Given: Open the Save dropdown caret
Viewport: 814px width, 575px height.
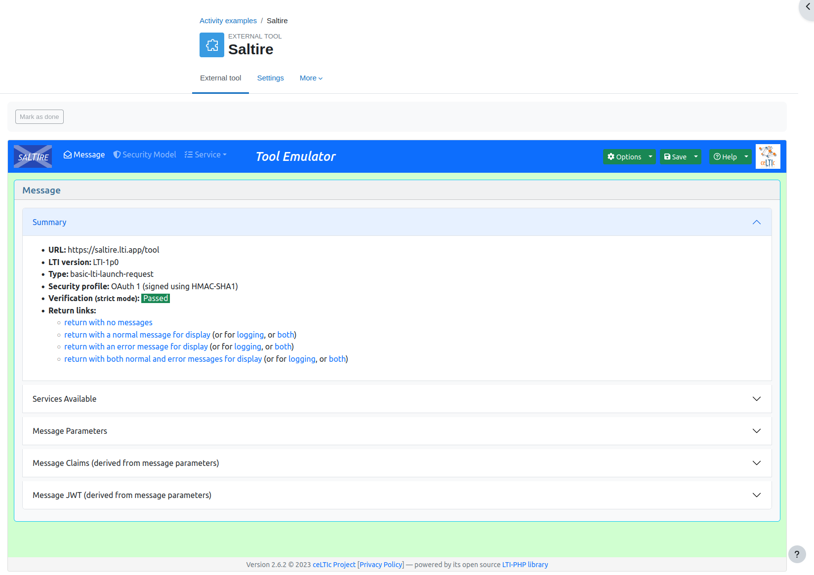Looking at the screenshot, I should (x=696, y=156).
